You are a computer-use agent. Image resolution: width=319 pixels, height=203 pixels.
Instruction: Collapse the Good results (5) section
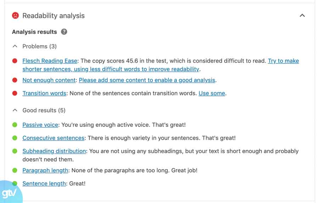pyautogui.click(x=15, y=110)
